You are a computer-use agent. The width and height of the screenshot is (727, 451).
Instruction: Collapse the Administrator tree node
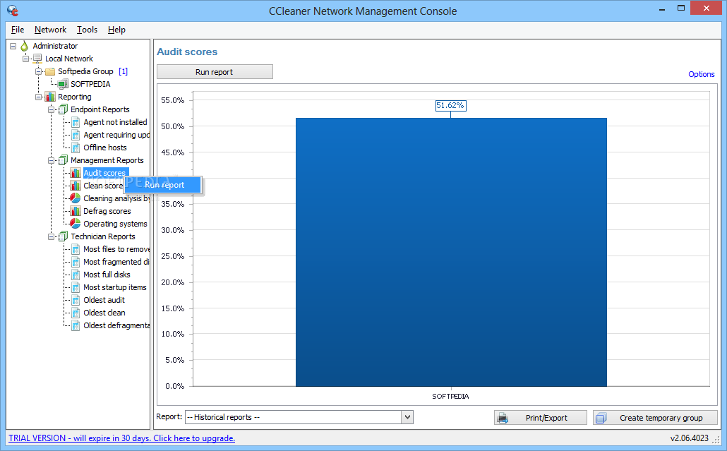point(13,46)
